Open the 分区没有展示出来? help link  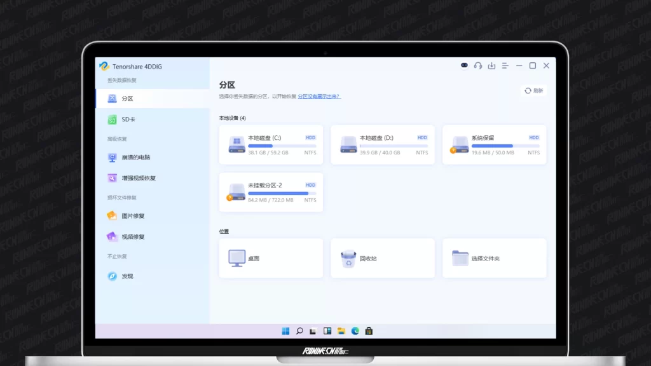pyautogui.click(x=319, y=97)
